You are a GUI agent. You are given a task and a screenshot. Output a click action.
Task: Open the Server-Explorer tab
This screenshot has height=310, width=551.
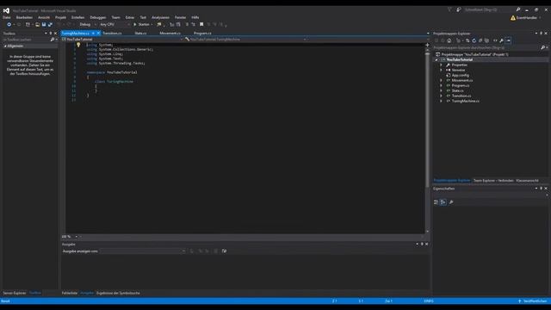coord(15,293)
